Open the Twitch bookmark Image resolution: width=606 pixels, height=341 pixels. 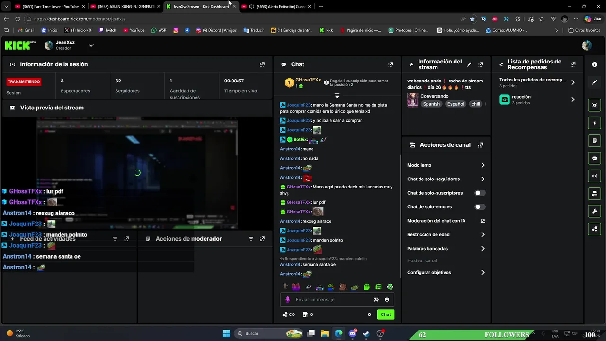(x=107, y=30)
